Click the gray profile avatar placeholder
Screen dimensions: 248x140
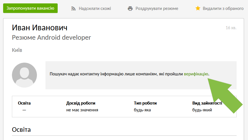24,75
